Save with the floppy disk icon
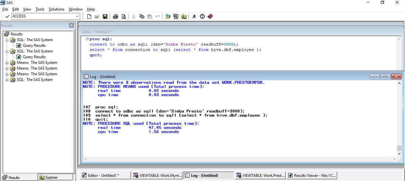Screen dimensions: 405x181 105,17
